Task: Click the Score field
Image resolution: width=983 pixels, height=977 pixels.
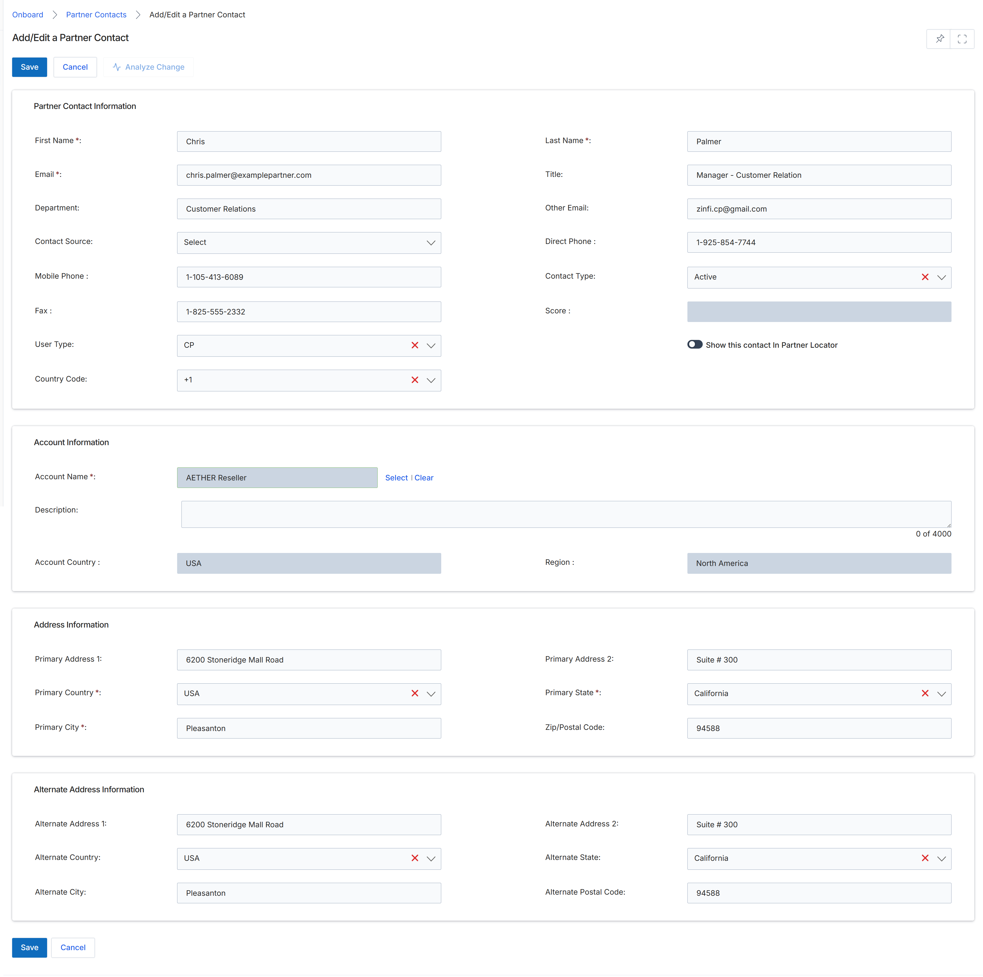Action: tap(819, 311)
